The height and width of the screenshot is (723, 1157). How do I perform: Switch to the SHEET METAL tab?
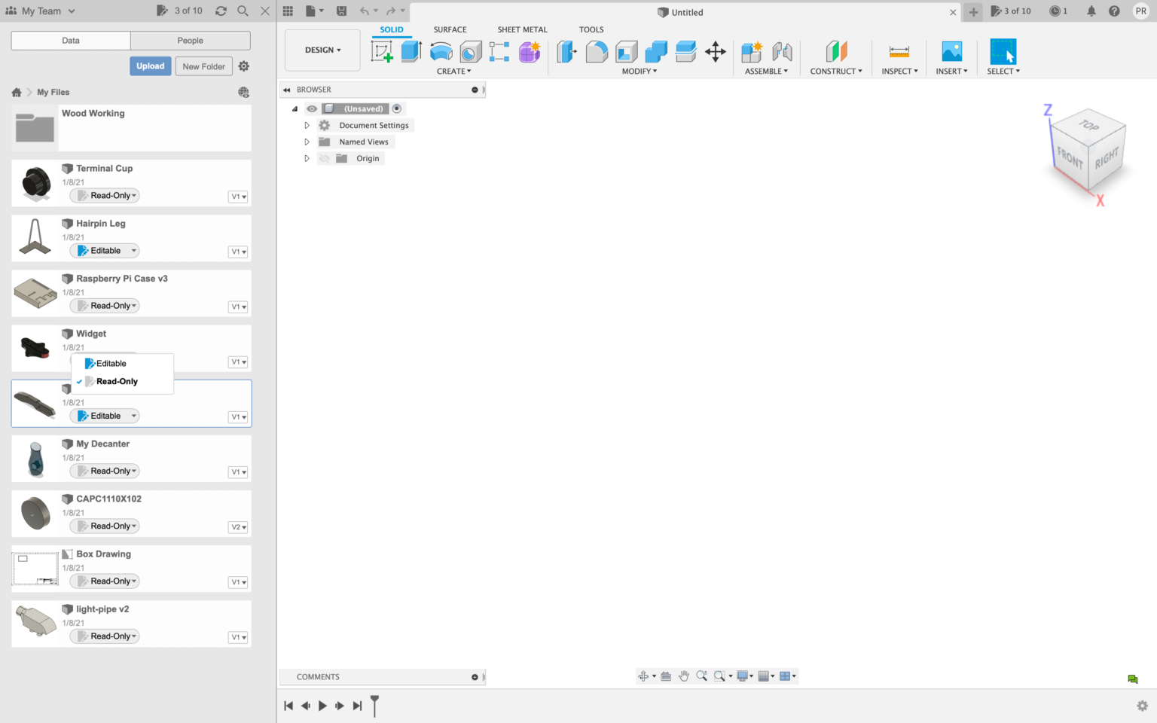[522, 29]
